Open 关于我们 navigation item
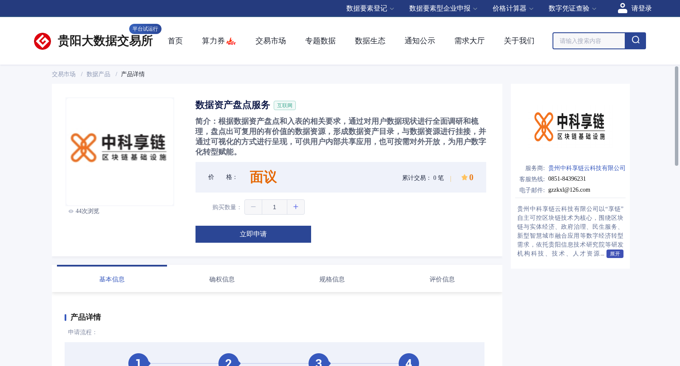 [x=519, y=41]
